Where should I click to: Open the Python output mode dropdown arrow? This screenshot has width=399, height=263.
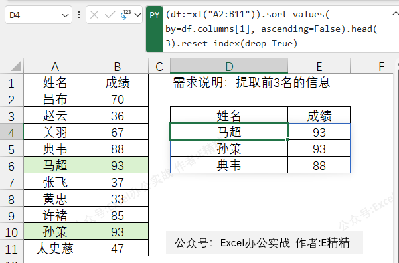click(137, 15)
